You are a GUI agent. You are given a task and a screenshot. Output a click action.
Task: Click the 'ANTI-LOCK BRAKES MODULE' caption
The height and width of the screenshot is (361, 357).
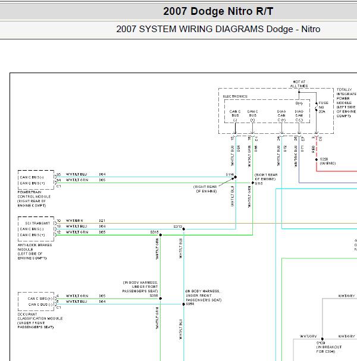point(35,252)
